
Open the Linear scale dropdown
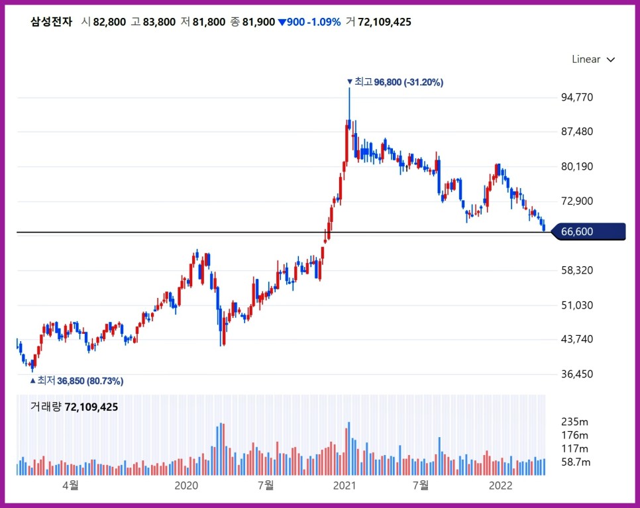coord(593,60)
